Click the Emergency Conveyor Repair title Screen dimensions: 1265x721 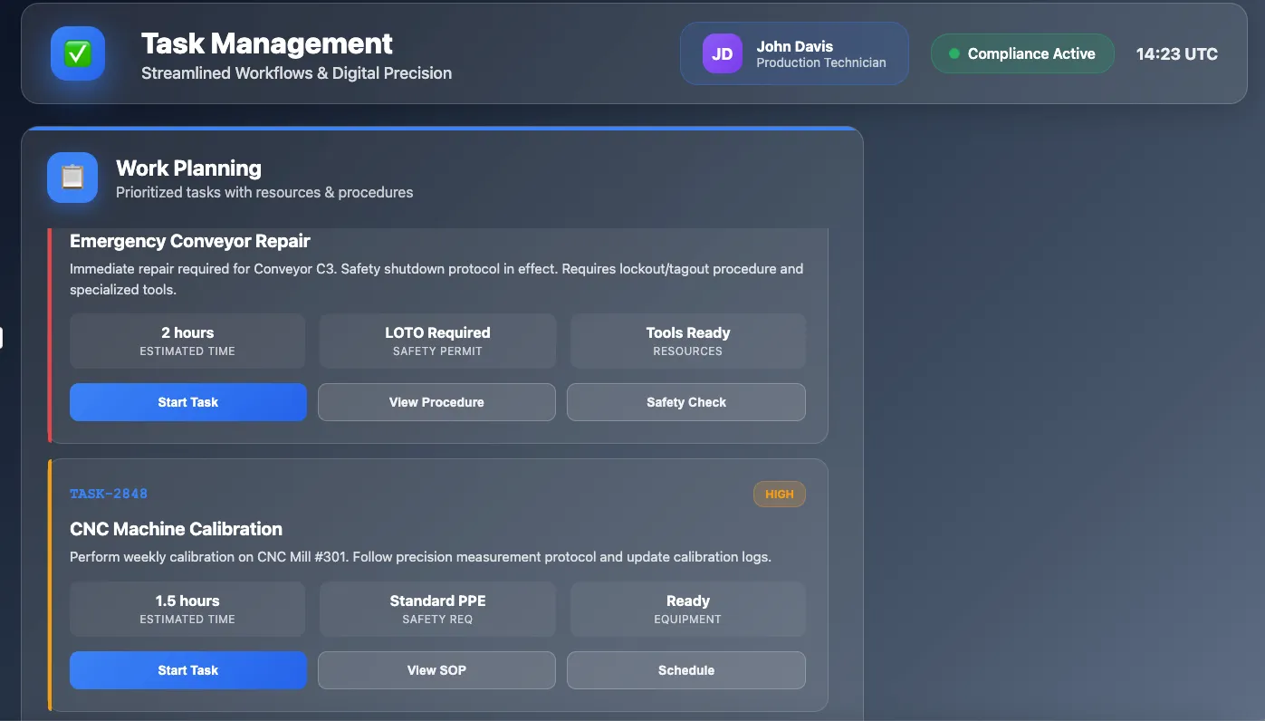point(190,241)
